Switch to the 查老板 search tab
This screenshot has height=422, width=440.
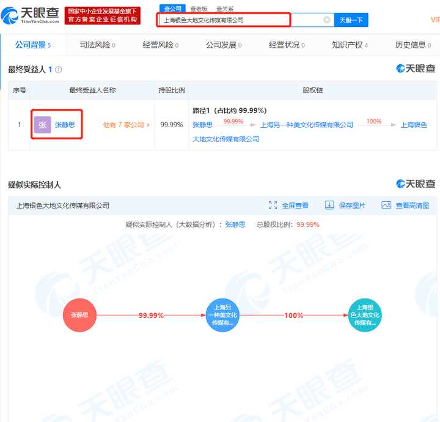point(199,9)
